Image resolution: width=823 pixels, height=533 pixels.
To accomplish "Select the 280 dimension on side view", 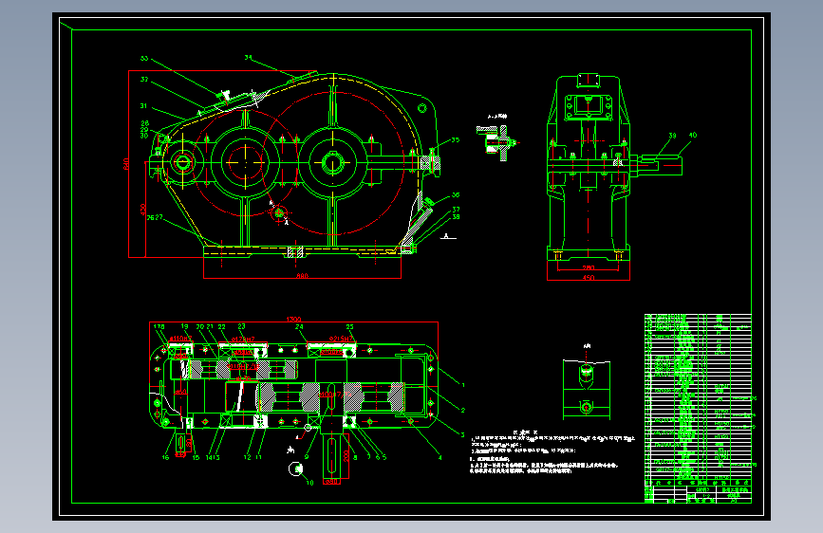I will (589, 267).
